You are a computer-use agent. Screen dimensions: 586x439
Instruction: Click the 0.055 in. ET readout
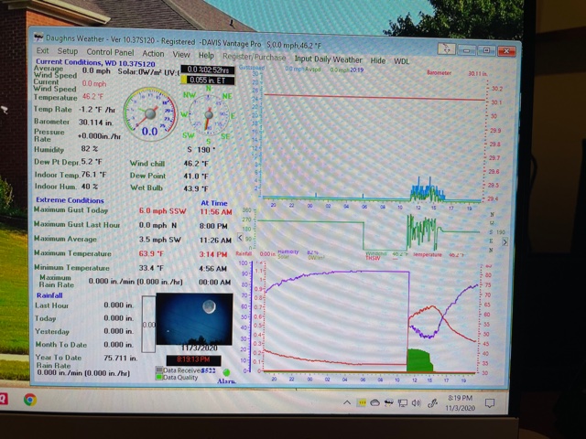click(x=211, y=80)
